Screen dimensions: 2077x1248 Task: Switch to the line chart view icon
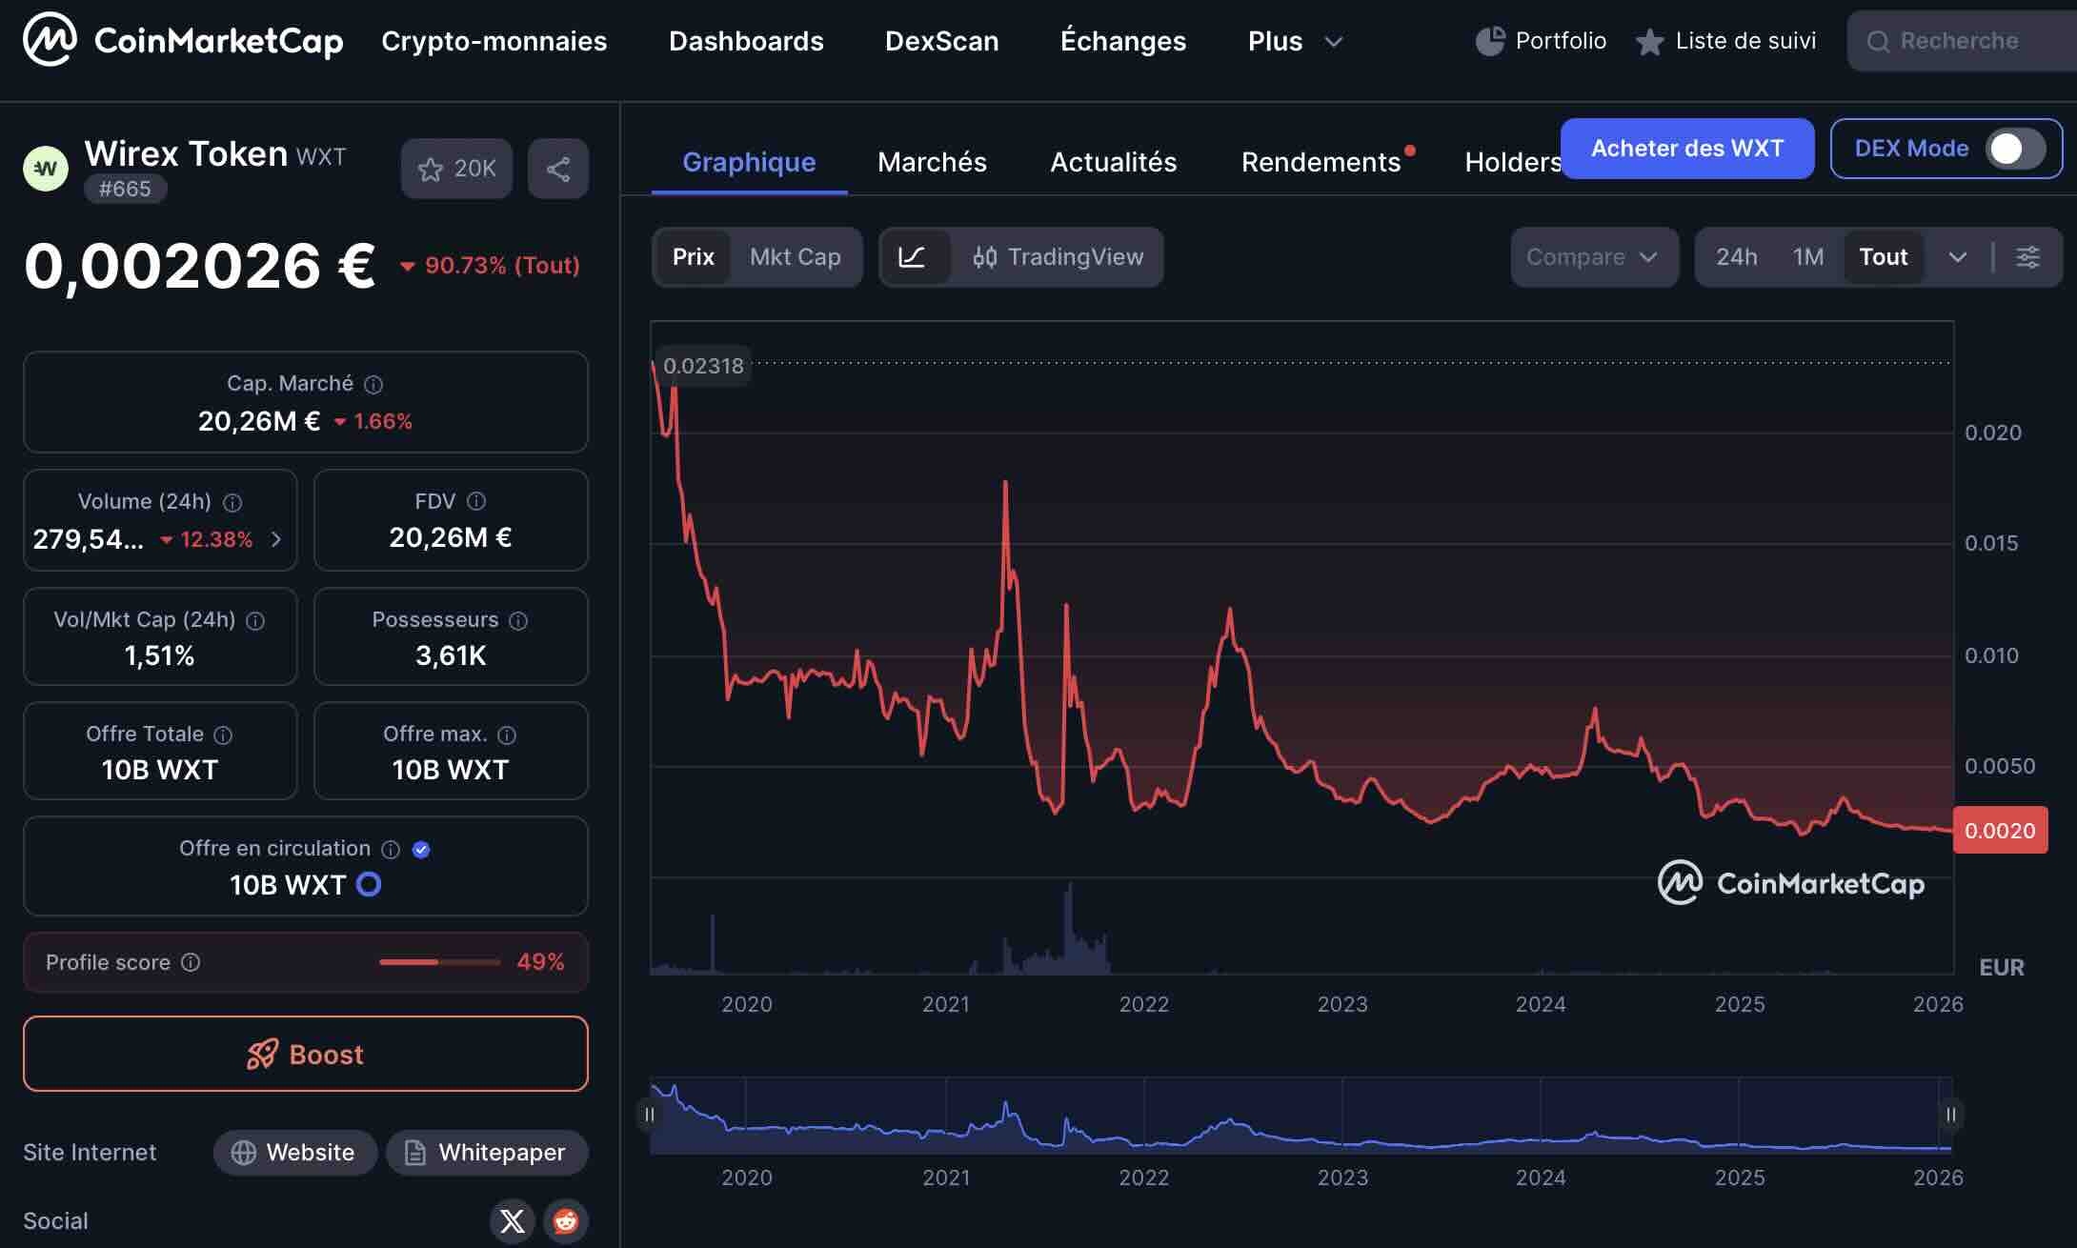[912, 257]
